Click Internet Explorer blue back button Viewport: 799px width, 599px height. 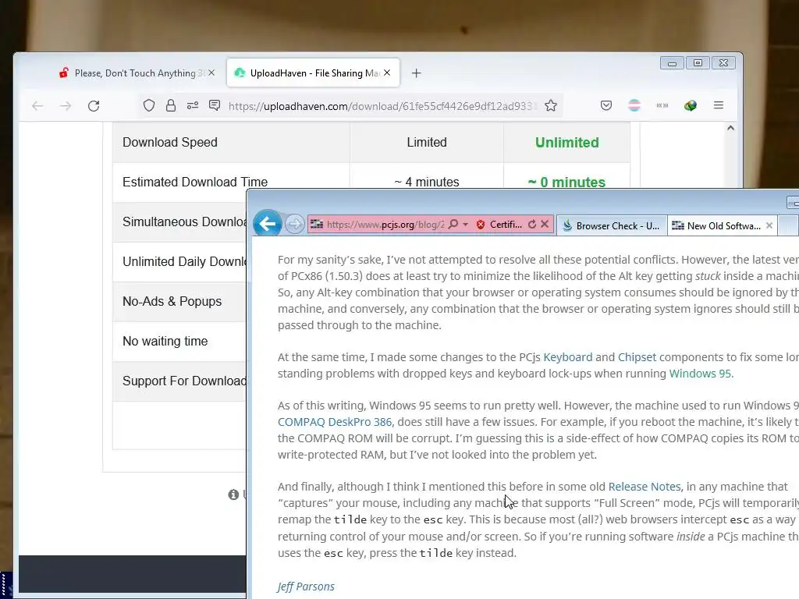[x=268, y=223]
